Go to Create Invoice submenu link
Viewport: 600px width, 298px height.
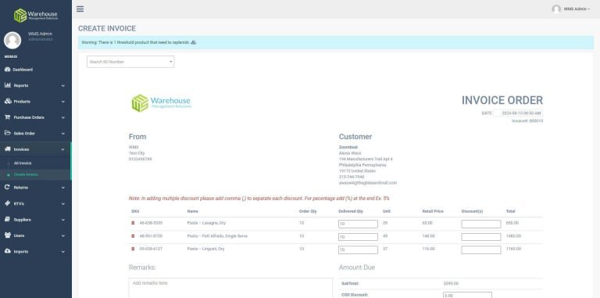[26, 174]
